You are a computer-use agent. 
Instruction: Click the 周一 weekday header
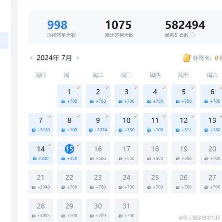click(69, 75)
